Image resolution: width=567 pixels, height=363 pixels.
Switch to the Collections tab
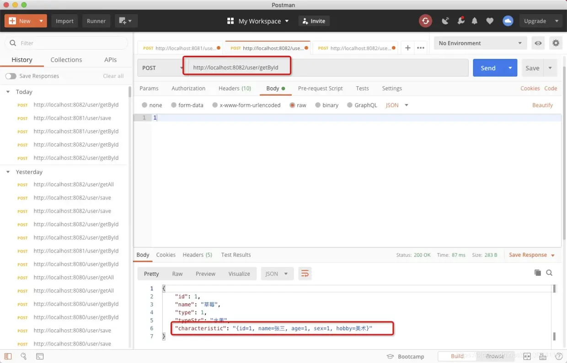coord(66,60)
